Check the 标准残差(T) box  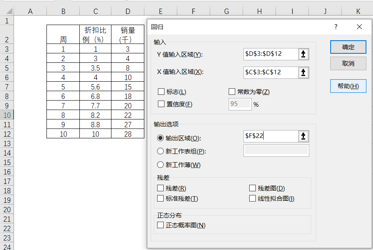pyautogui.click(x=160, y=199)
